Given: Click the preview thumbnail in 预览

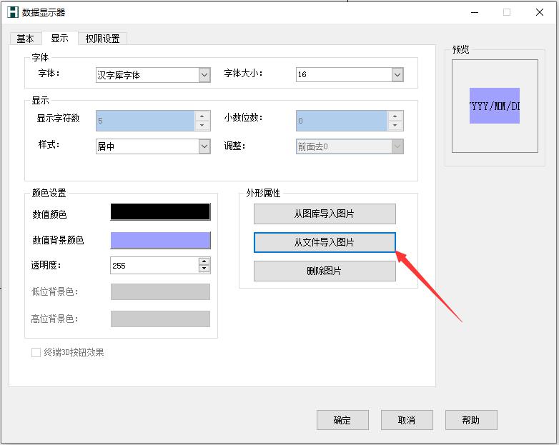Looking at the screenshot, I should coord(495,106).
